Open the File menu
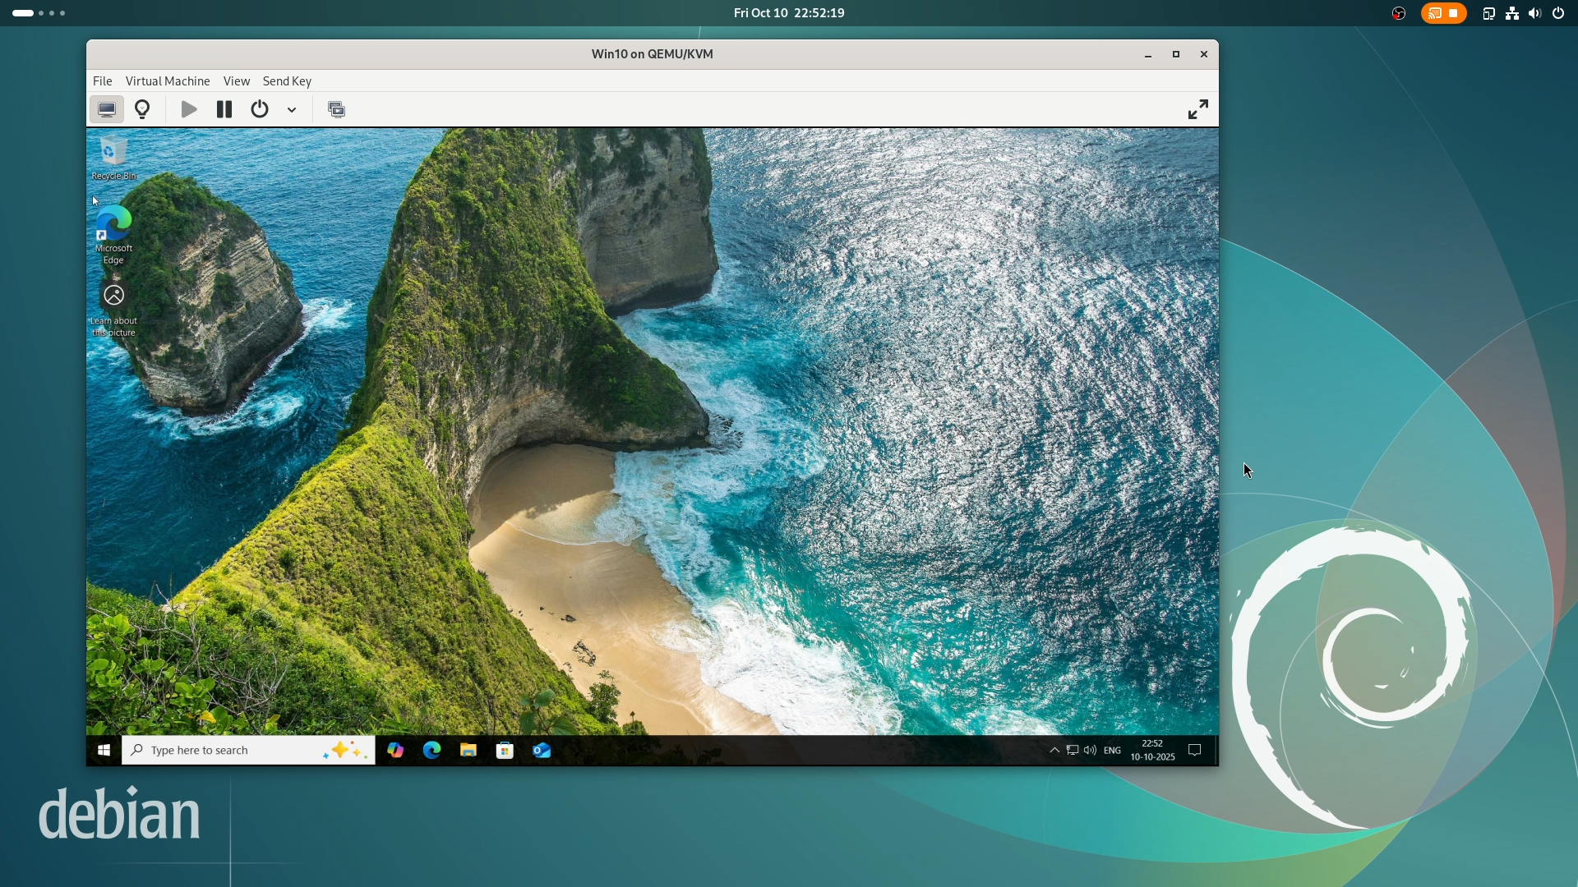 (102, 81)
